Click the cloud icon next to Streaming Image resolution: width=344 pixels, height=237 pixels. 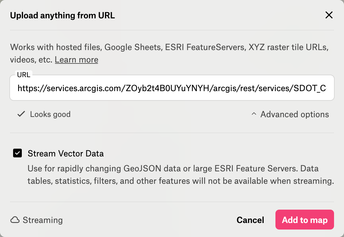(x=15, y=220)
